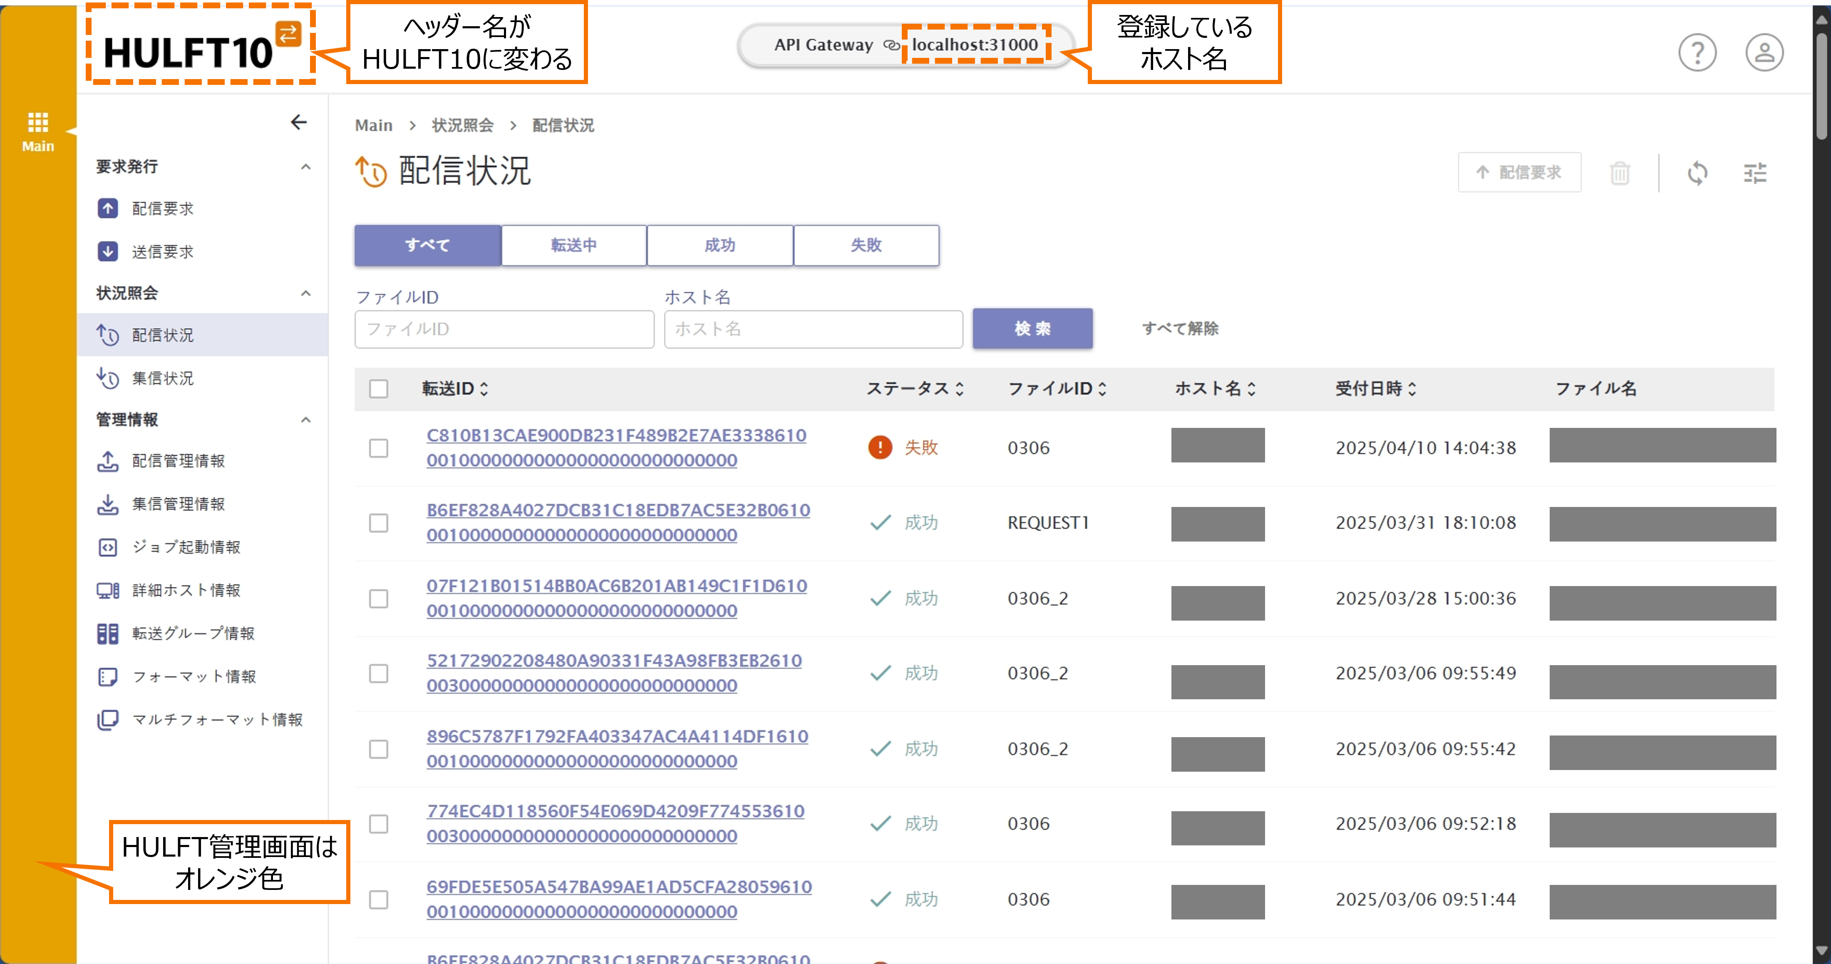Switch to the 失敗 tab
The image size is (1831, 964).
pyautogui.click(x=866, y=246)
